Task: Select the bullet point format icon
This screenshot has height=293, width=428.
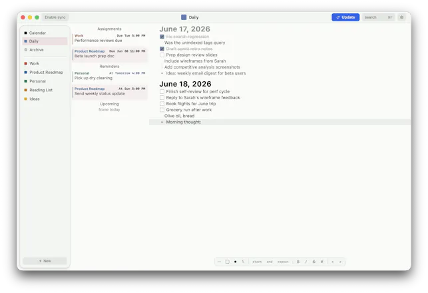Action: [235, 262]
